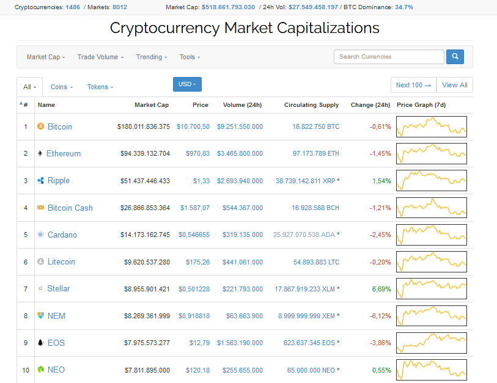497x383 pixels.
Task: Open the Bitcoin name link
Action: click(x=59, y=126)
